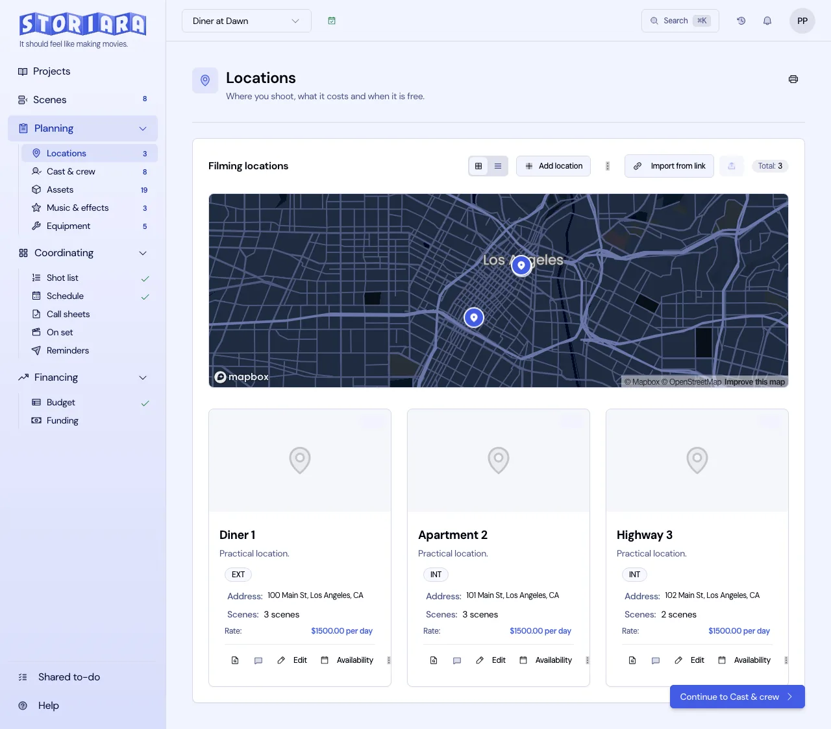Open the document icon on Diner 1 card

tap(235, 660)
